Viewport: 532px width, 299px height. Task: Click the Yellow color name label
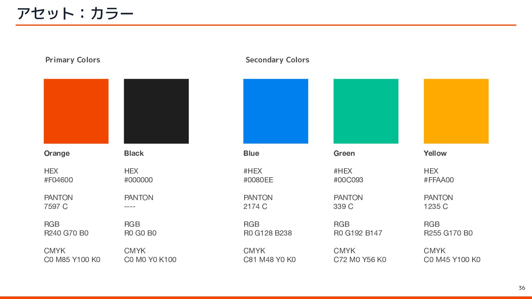click(435, 153)
